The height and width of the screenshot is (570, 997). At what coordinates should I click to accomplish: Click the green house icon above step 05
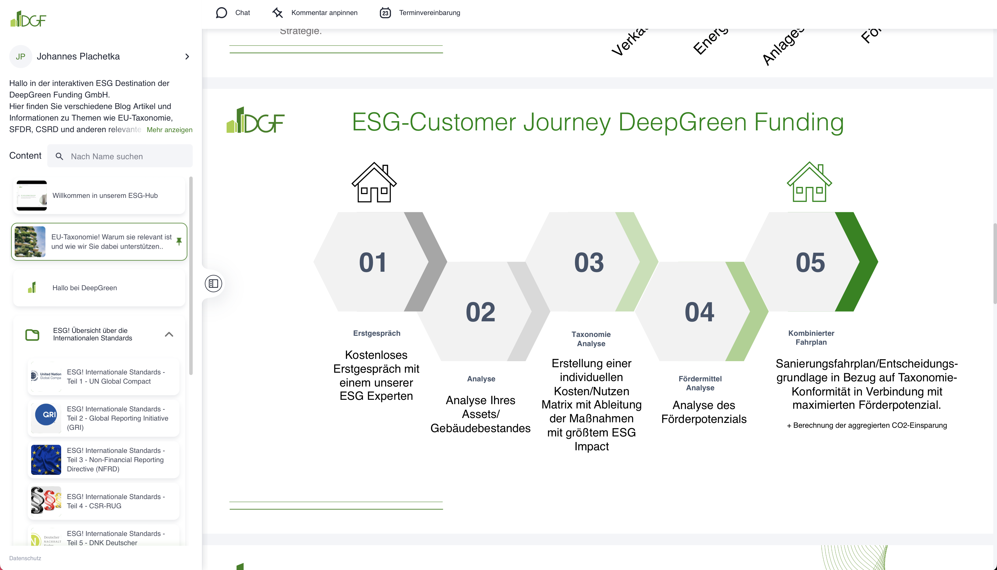[809, 182]
